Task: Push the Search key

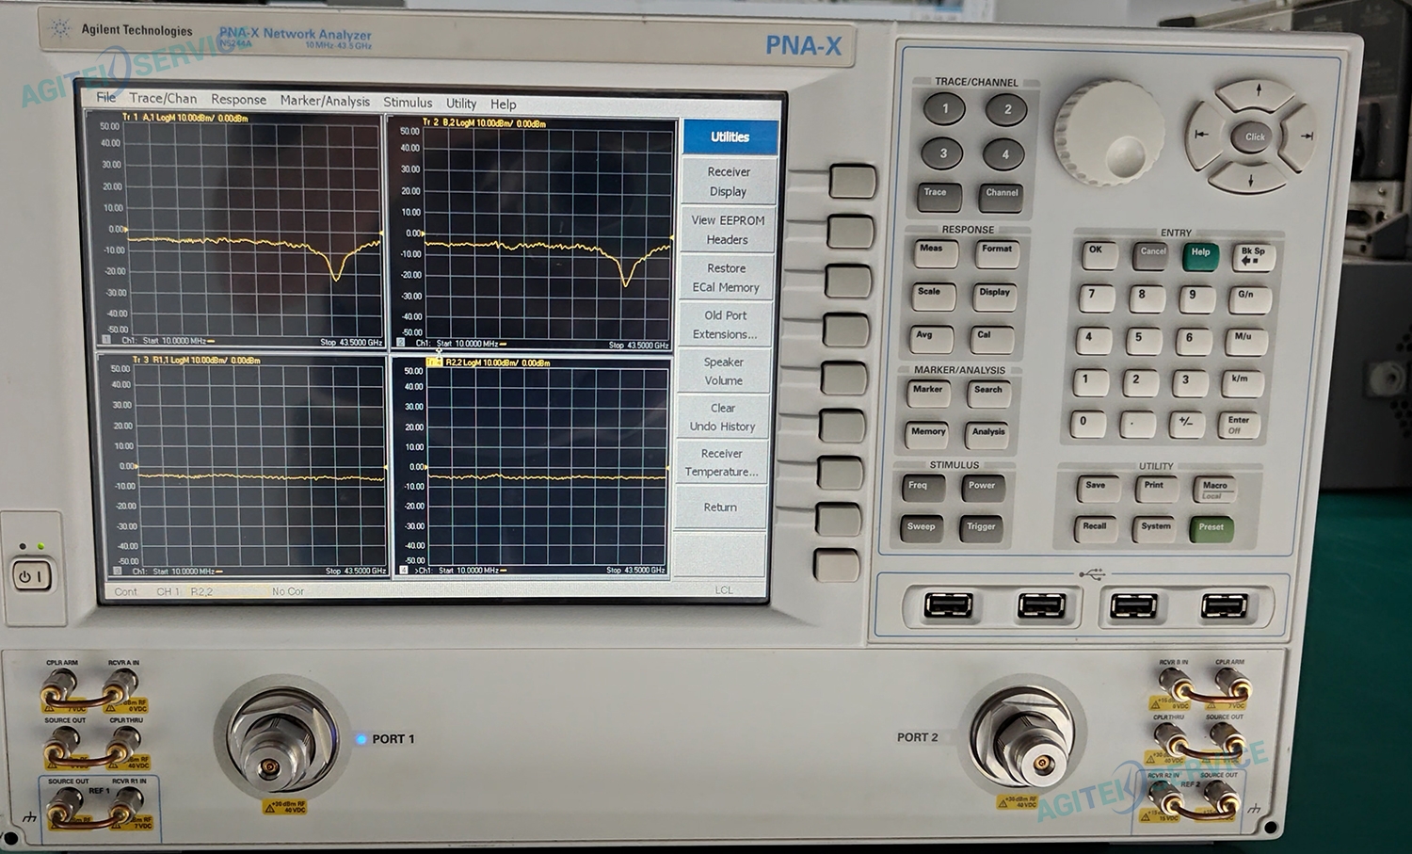Action: pyautogui.click(x=988, y=394)
